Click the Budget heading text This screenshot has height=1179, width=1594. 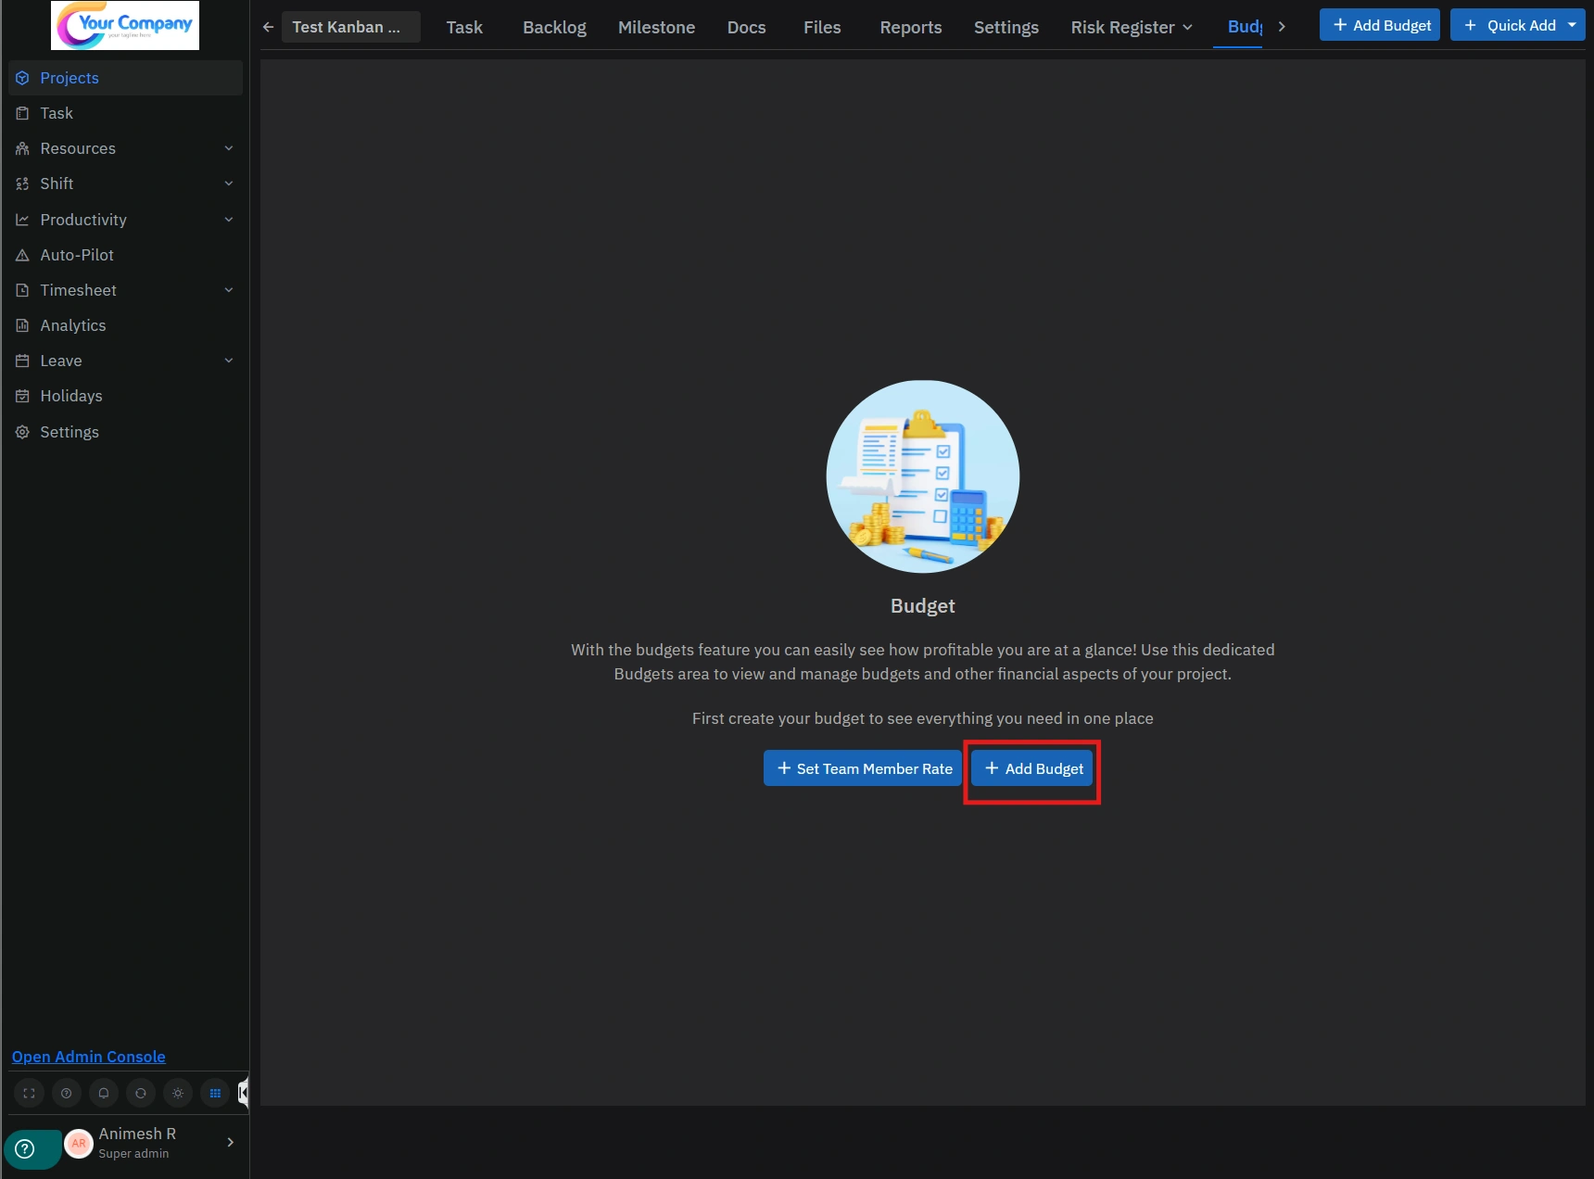tap(923, 606)
